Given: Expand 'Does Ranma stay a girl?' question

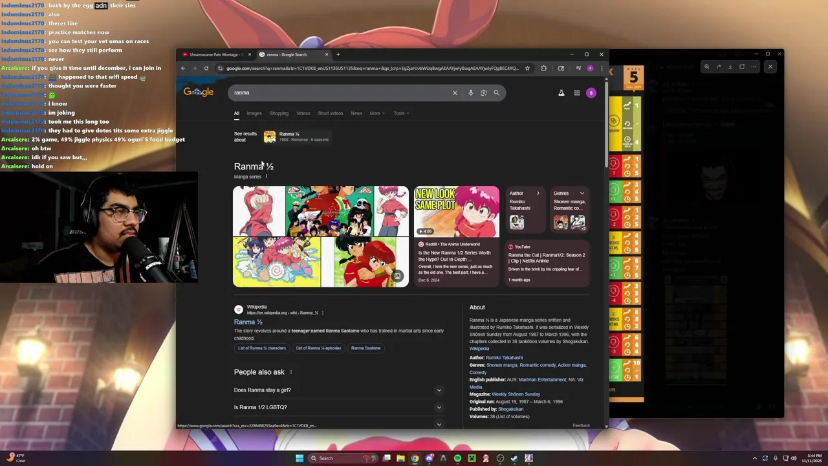Looking at the screenshot, I should (339, 390).
